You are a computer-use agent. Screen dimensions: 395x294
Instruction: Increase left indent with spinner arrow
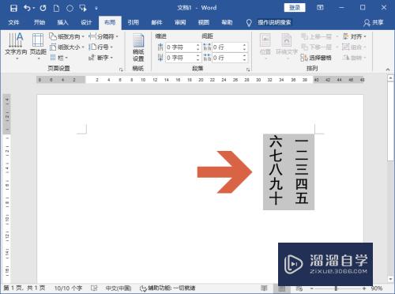pyautogui.click(x=198, y=45)
